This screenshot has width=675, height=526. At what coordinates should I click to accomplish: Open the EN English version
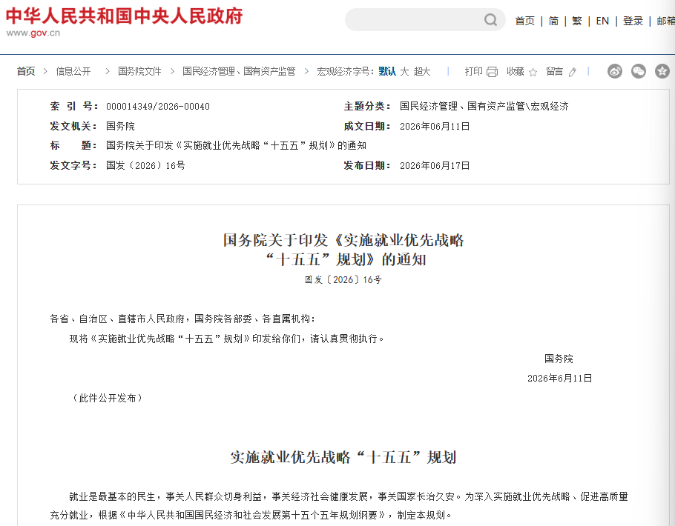tap(602, 21)
